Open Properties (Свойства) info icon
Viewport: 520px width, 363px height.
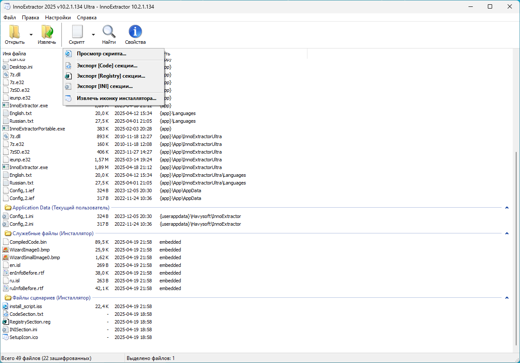point(135,32)
